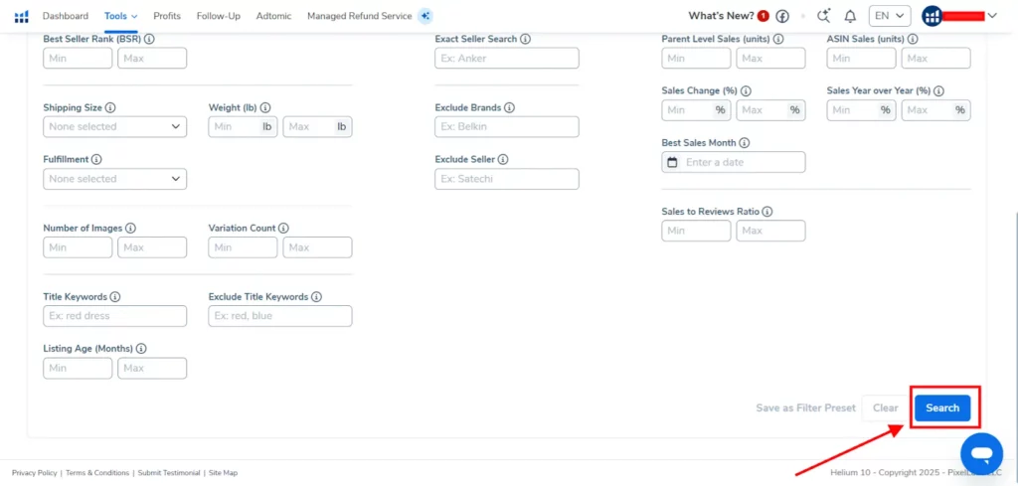Screen dimensions: 1018x486
Task: Expand the account profile menu chevron
Action: [x=991, y=16]
